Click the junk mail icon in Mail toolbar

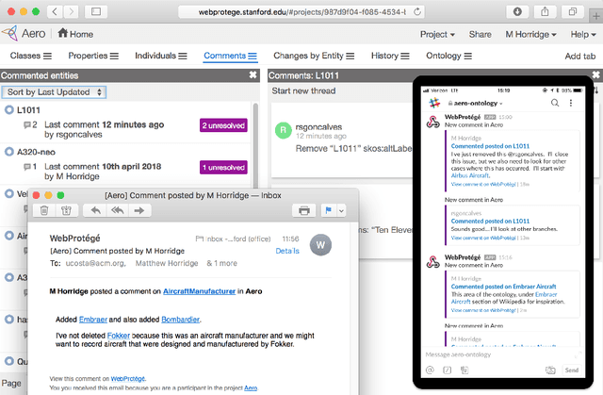click(65, 210)
